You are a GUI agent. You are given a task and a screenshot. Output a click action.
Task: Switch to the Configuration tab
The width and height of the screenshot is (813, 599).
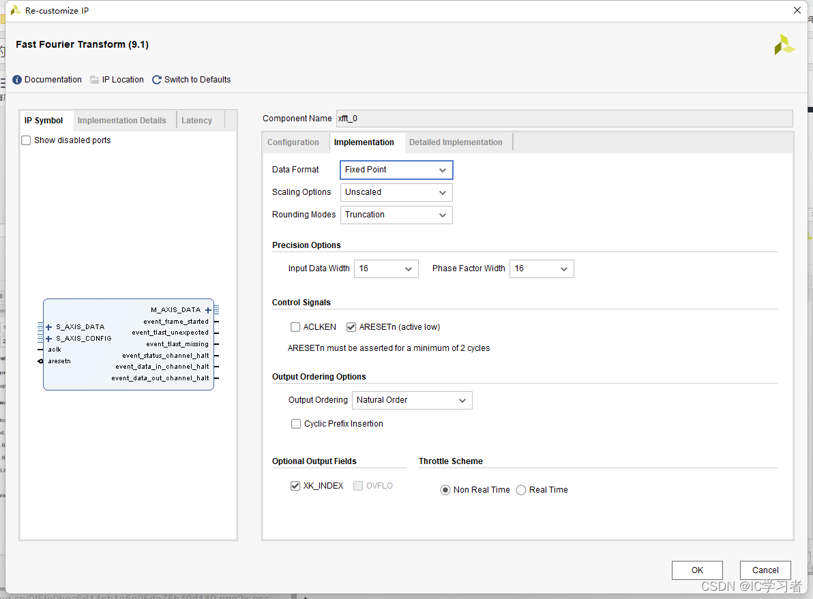click(x=293, y=142)
